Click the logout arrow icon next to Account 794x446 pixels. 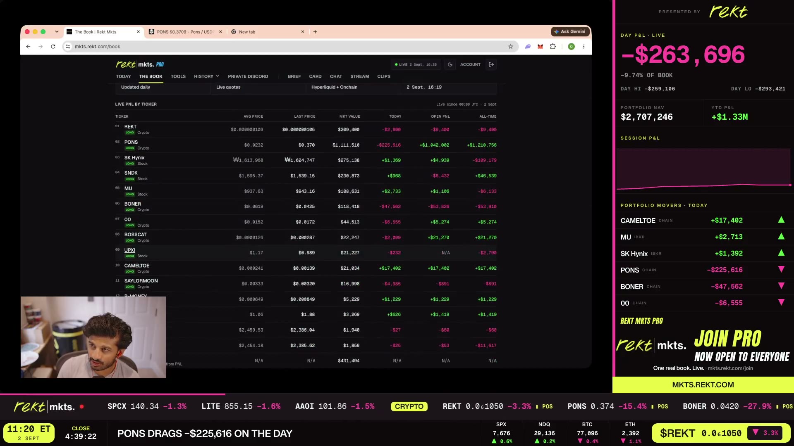[491, 64]
